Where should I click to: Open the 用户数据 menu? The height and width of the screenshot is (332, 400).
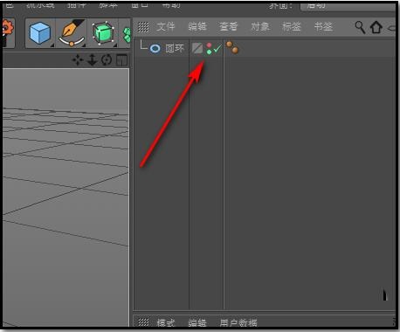click(238, 322)
